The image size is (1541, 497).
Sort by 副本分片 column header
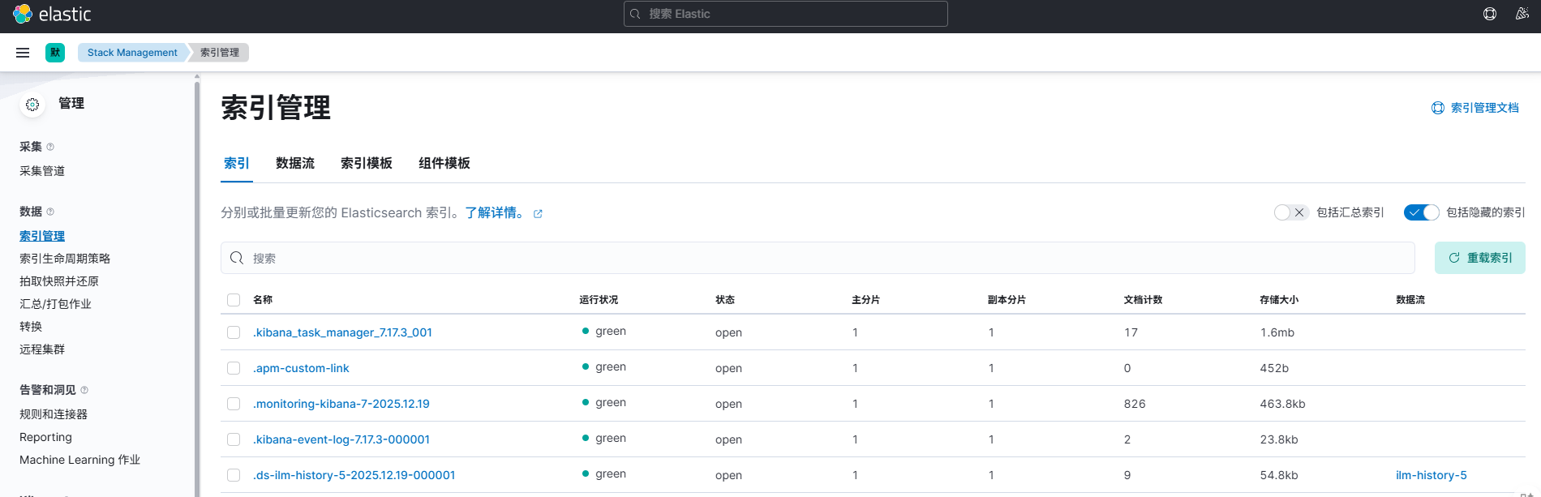1007,300
